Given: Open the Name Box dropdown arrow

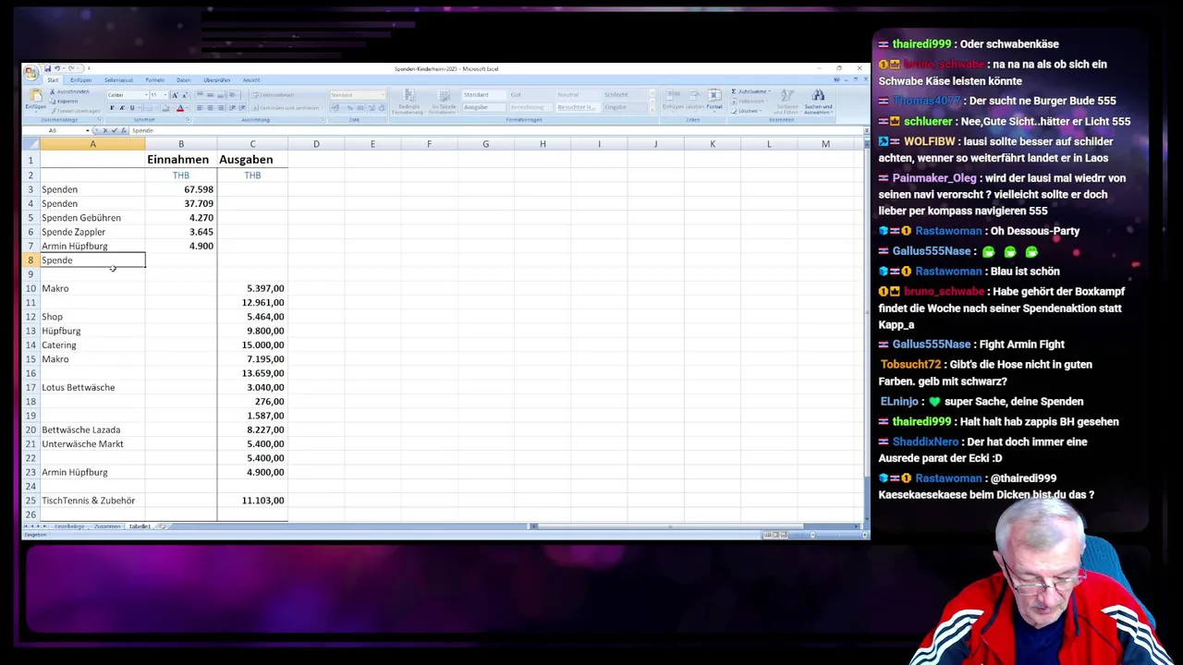Looking at the screenshot, I should (88, 131).
